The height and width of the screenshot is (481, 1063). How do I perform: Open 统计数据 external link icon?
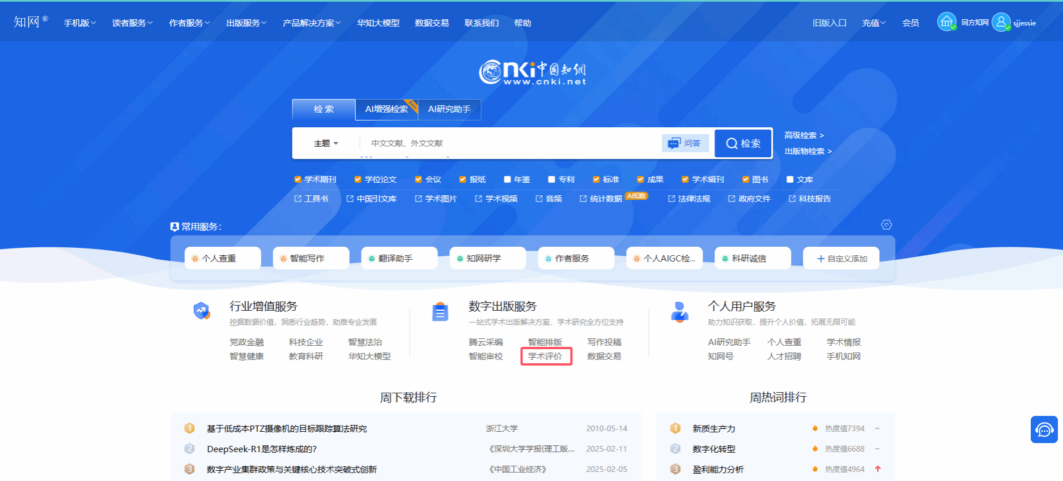[x=584, y=199]
